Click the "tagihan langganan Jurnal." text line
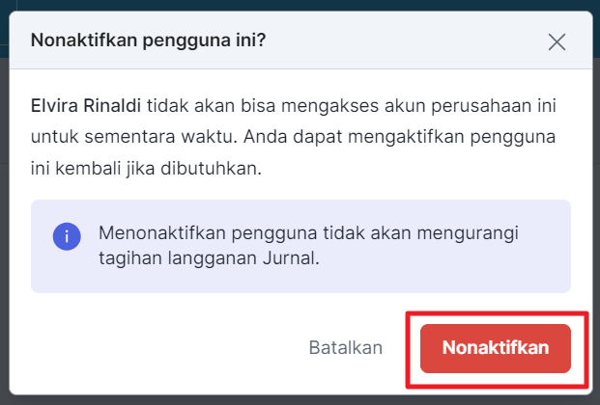Screen dimensions: 600x405 pos(209,257)
